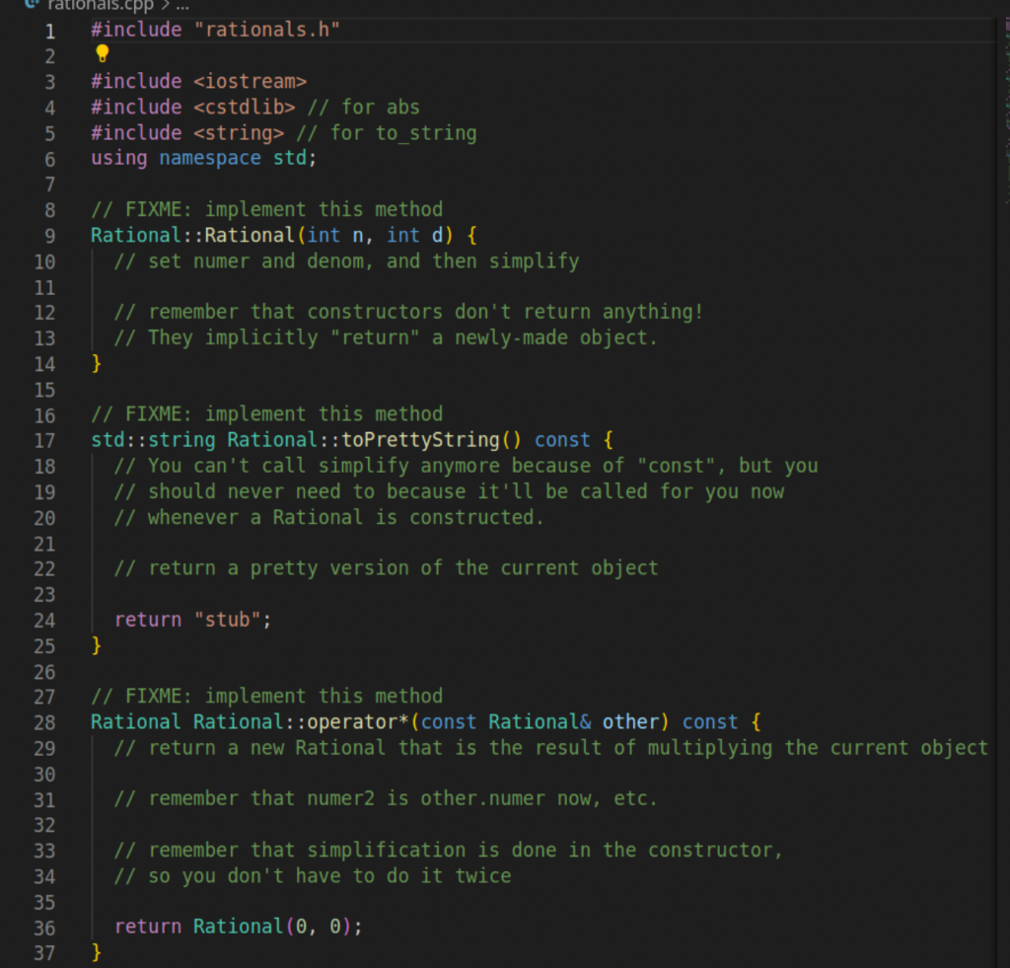Click the closing brace on line 37
The image size is (1010, 968).
97,952
